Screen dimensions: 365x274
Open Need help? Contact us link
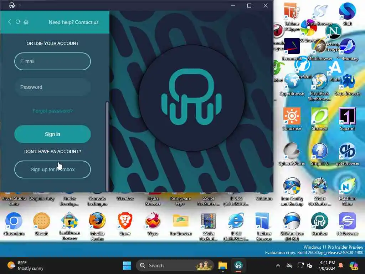pos(73,22)
